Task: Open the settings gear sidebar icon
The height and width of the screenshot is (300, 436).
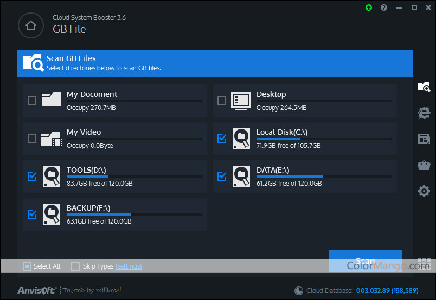Action: [424, 191]
